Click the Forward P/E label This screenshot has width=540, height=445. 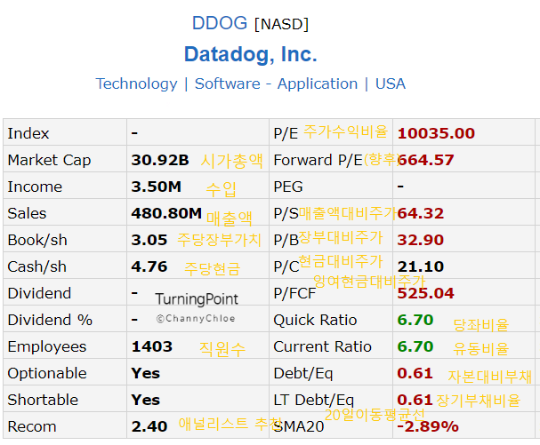coord(318,160)
